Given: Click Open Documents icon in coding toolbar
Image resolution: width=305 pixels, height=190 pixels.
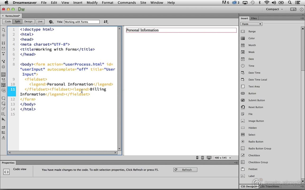Looking at the screenshot, I should [3, 30].
